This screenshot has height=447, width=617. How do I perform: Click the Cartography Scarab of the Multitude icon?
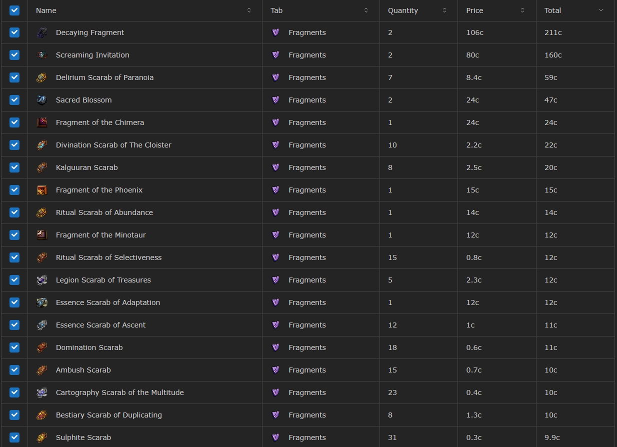[42, 392]
